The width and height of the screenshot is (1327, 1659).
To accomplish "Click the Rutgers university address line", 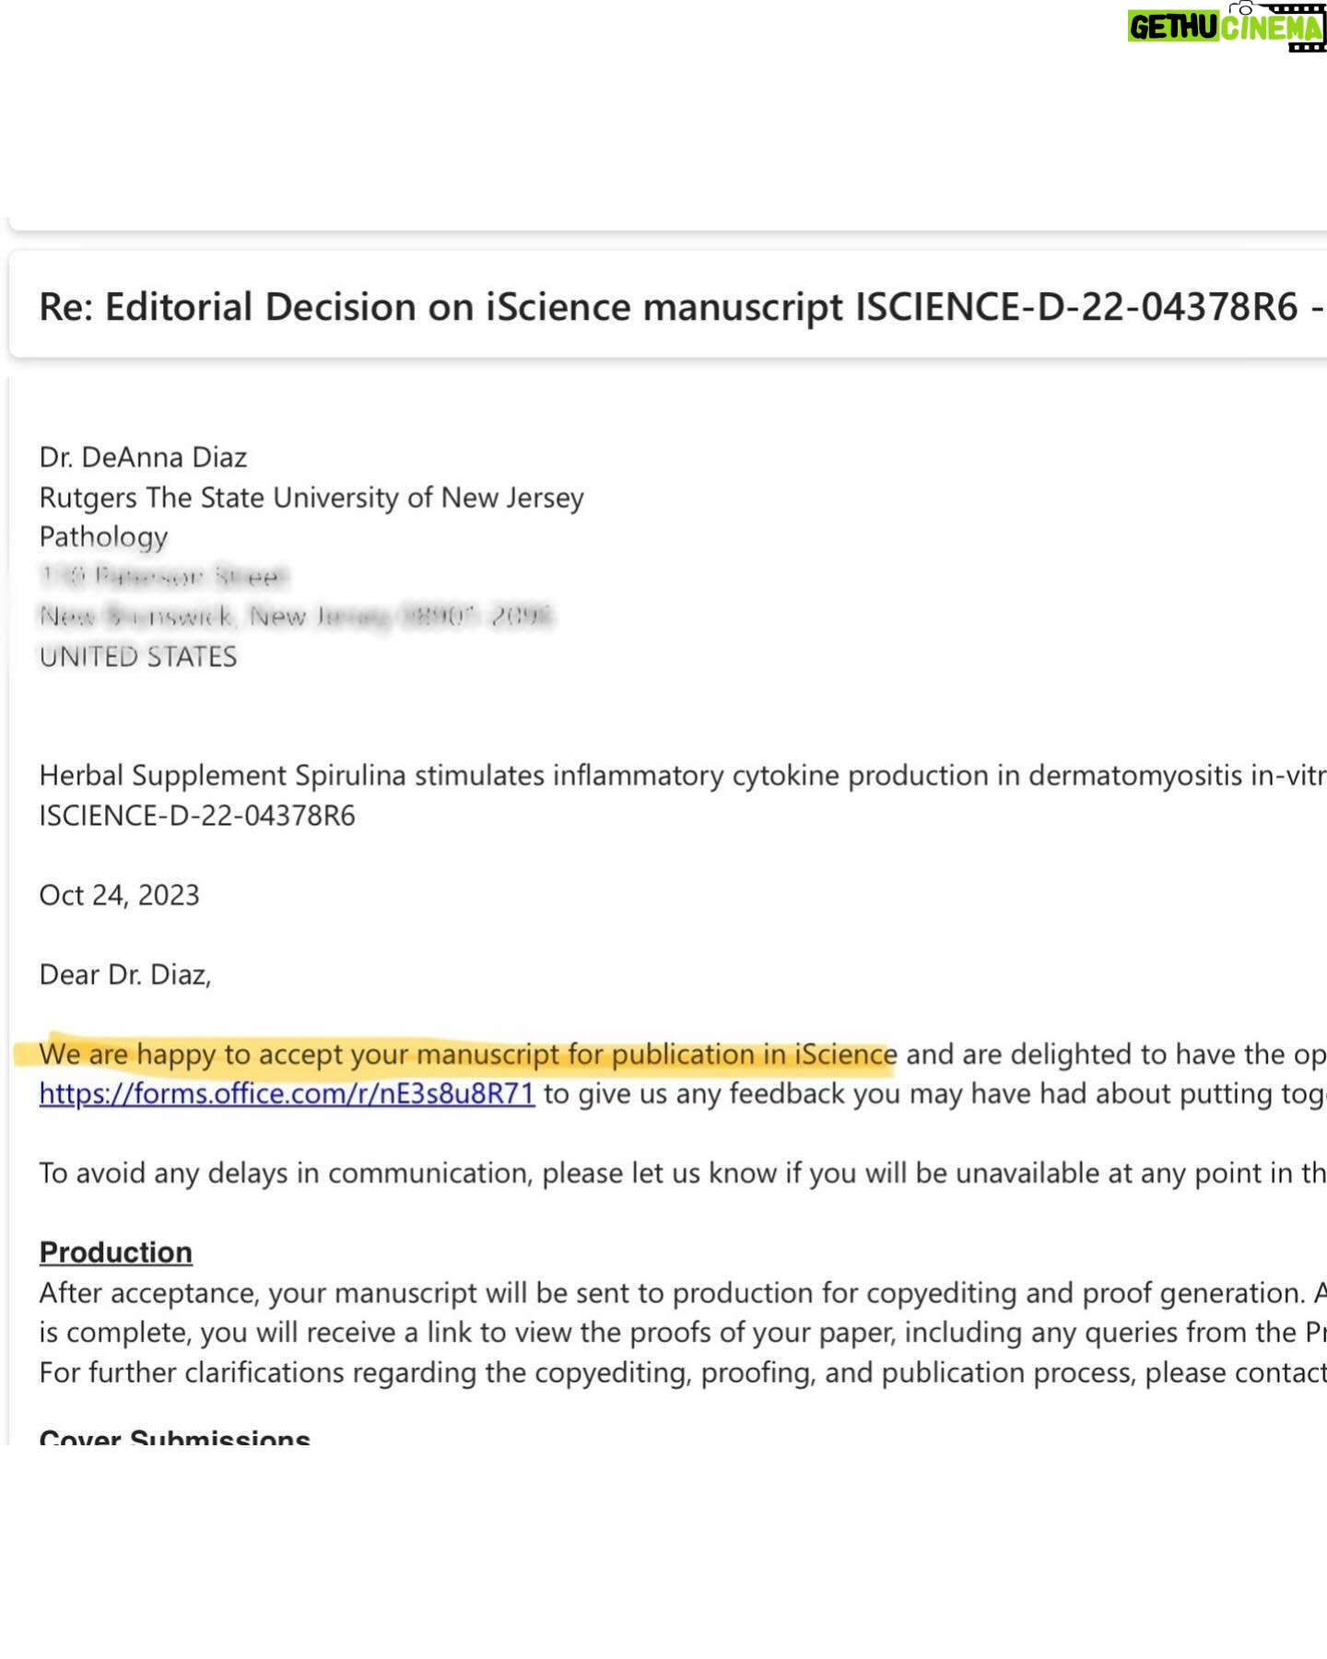I will (x=311, y=498).
